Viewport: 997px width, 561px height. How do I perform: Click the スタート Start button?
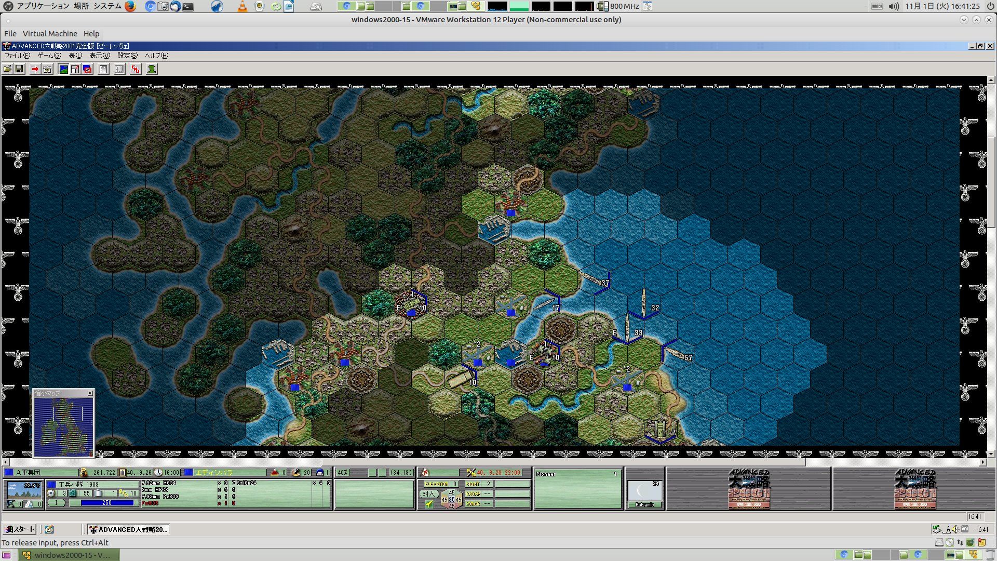coord(19,529)
